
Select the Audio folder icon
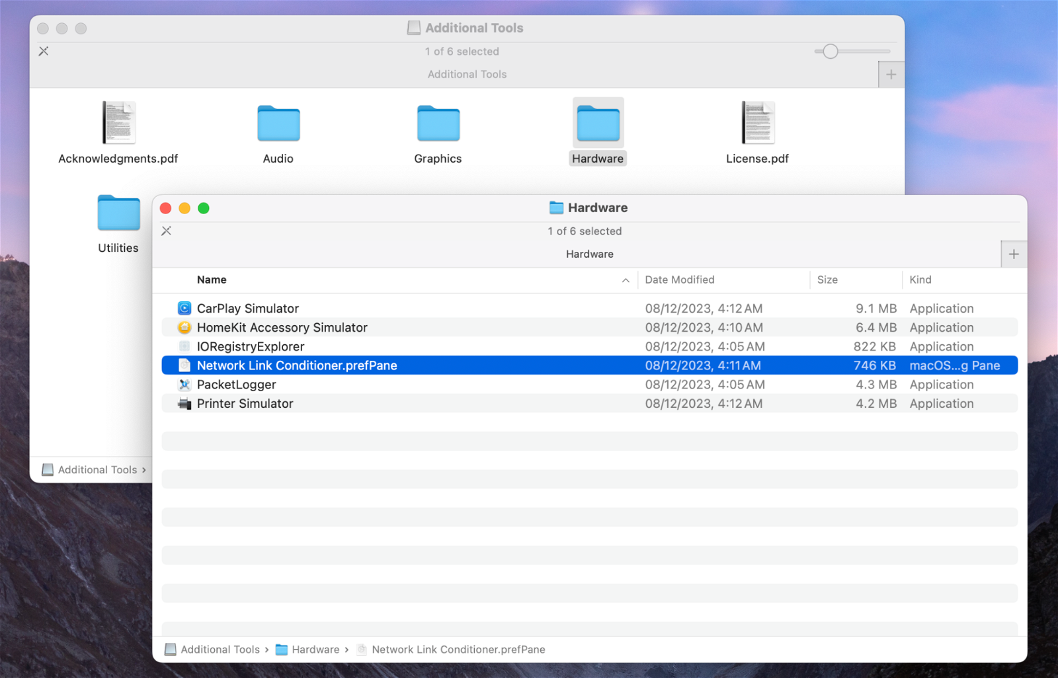point(278,124)
